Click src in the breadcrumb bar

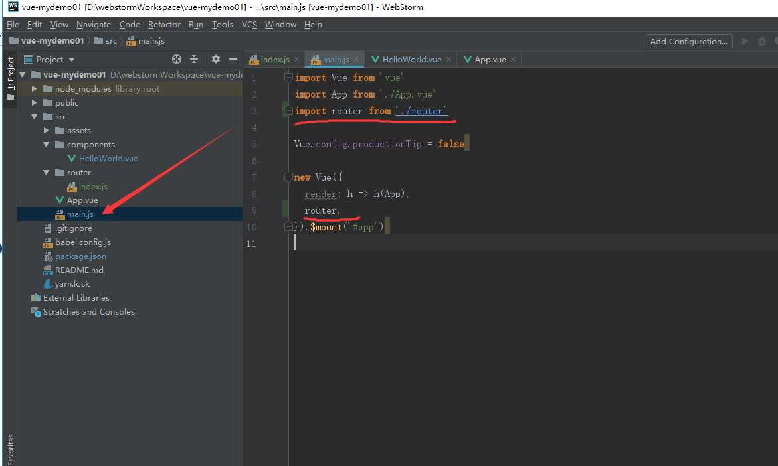point(106,40)
